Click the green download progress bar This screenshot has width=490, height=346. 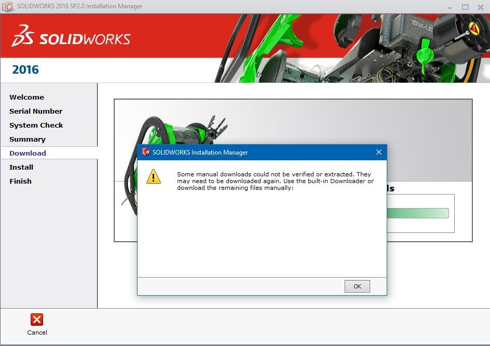coord(418,213)
